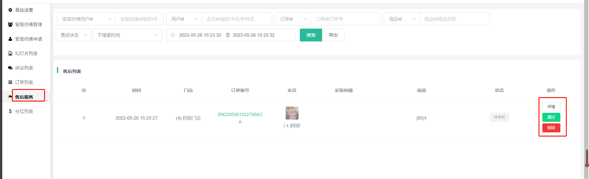Click the users icon beside 安装师傅管理

click(x=10, y=24)
